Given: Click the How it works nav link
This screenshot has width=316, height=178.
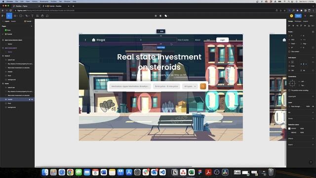Looking at the screenshot, I should 183,40.
